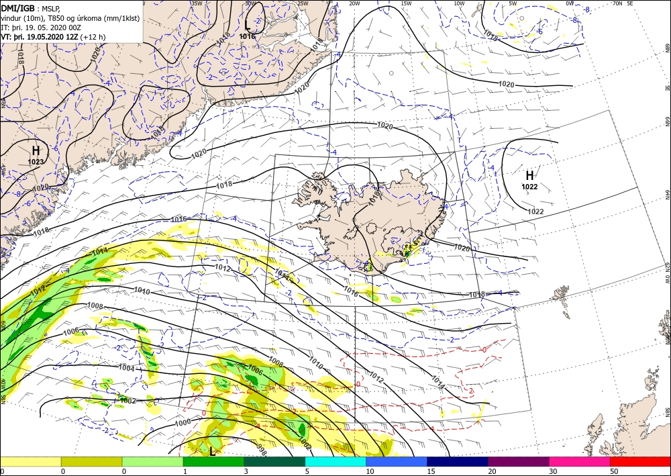Pick the olive-yellow legend swatch
The image size is (671, 476).
click(91, 461)
